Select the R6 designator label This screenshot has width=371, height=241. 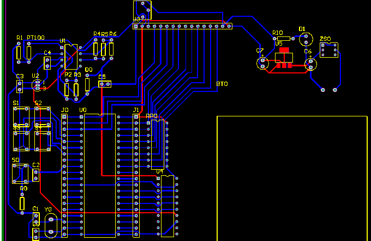coord(113,34)
